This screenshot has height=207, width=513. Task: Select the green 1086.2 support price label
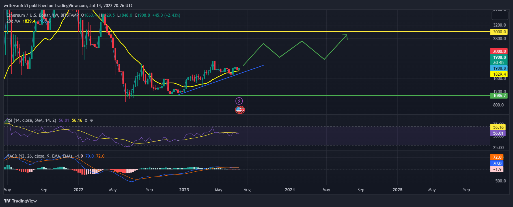(499, 96)
